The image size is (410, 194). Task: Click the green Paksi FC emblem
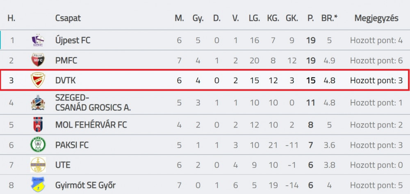point(38,145)
